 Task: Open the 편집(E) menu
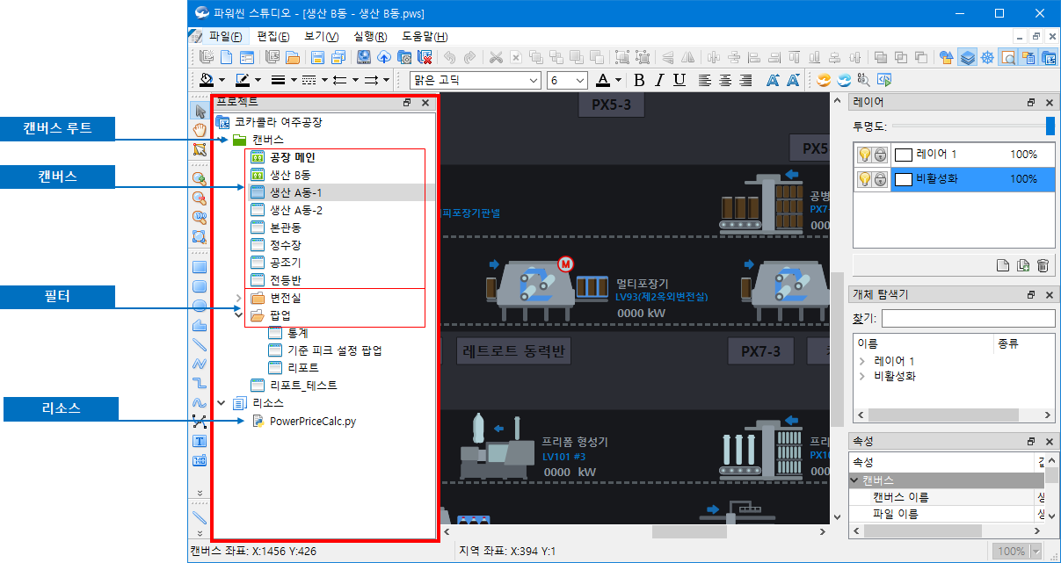pos(273,36)
